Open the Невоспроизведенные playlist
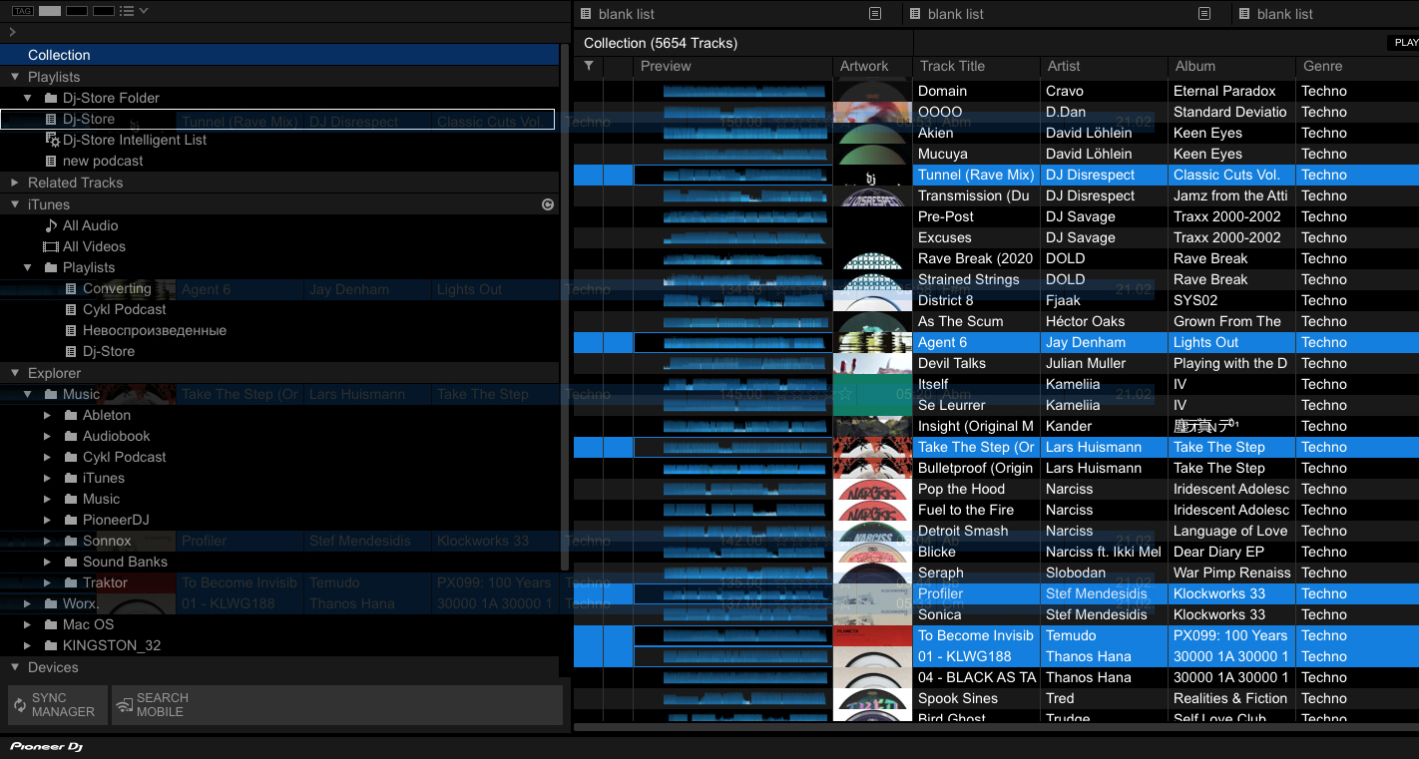 tap(155, 330)
